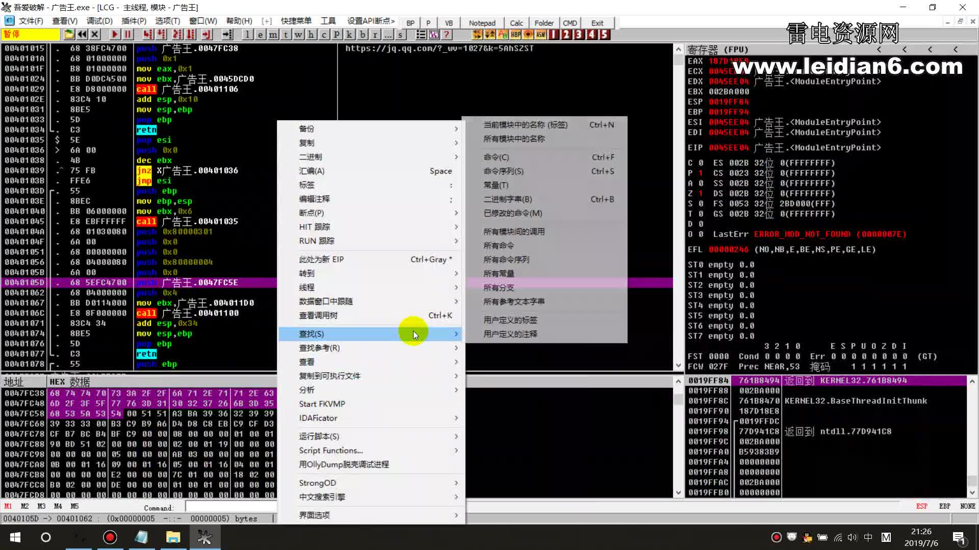Select 所有参考文本字串 in the find submenu
This screenshot has width=979, height=550.
pos(546,301)
